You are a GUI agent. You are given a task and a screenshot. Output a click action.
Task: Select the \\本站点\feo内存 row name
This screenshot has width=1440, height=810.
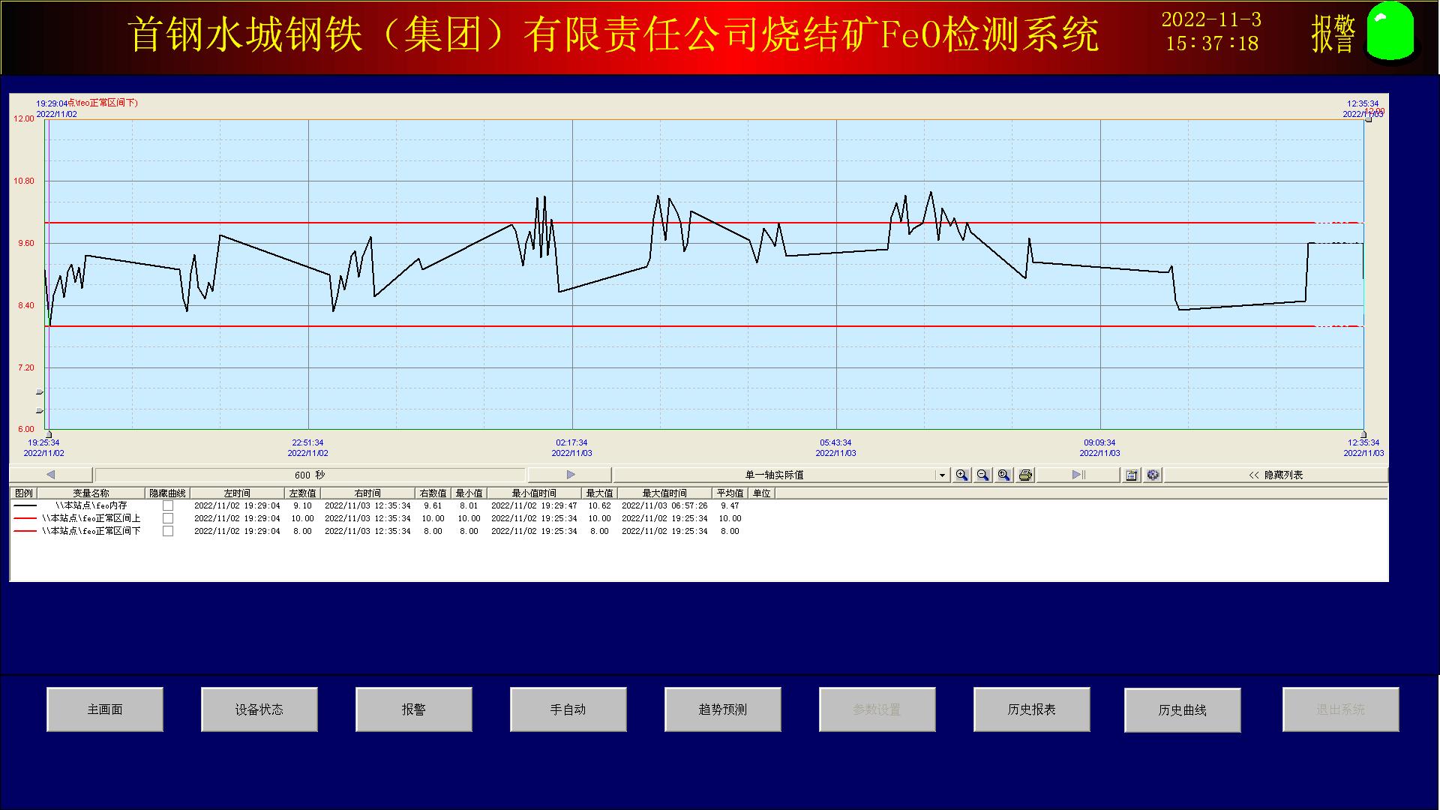pos(91,505)
